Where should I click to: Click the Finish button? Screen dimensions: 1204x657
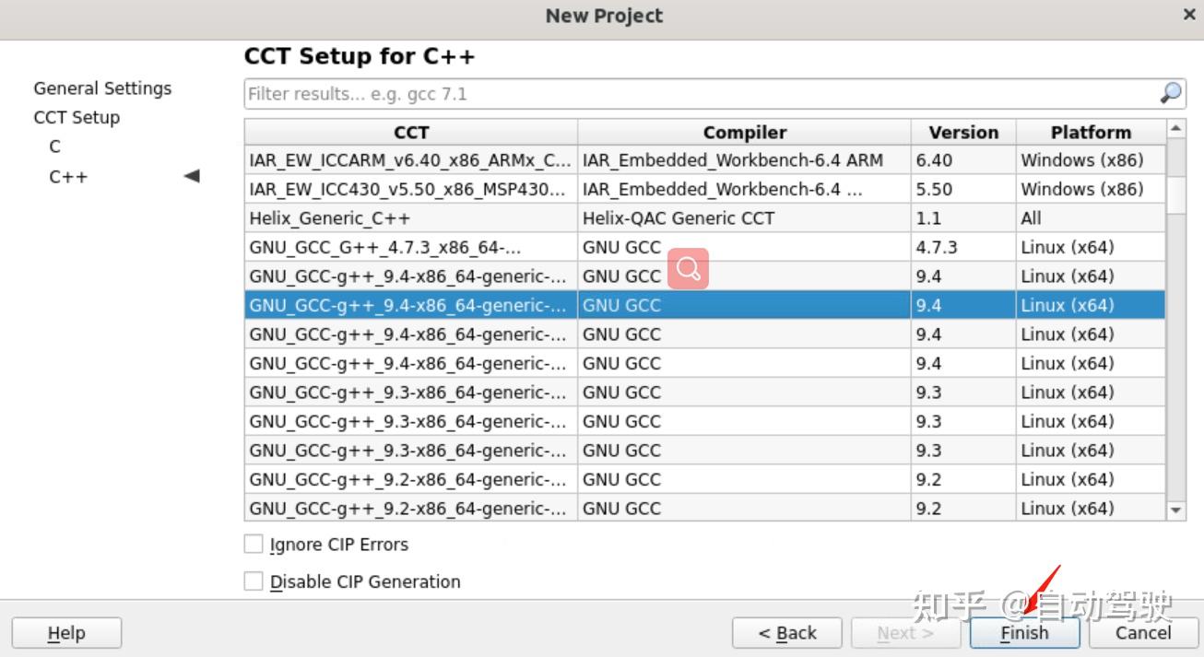tap(1024, 633)
